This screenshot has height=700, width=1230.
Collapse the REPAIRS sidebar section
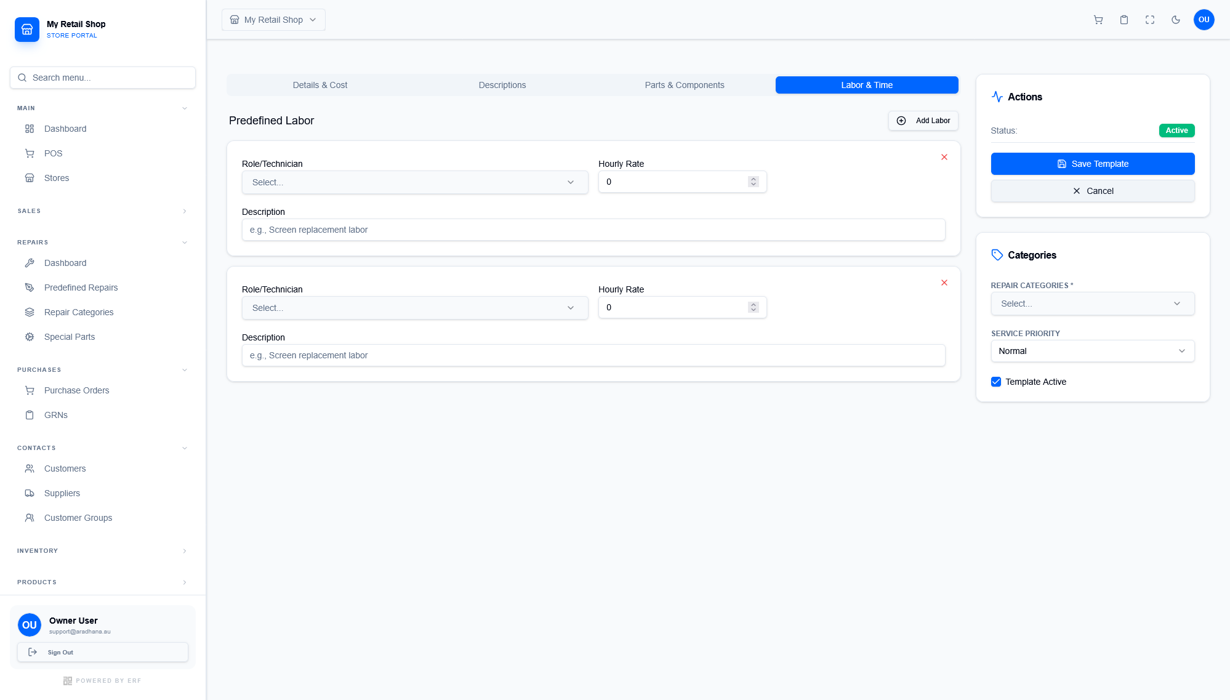click(x=103, y=243)
